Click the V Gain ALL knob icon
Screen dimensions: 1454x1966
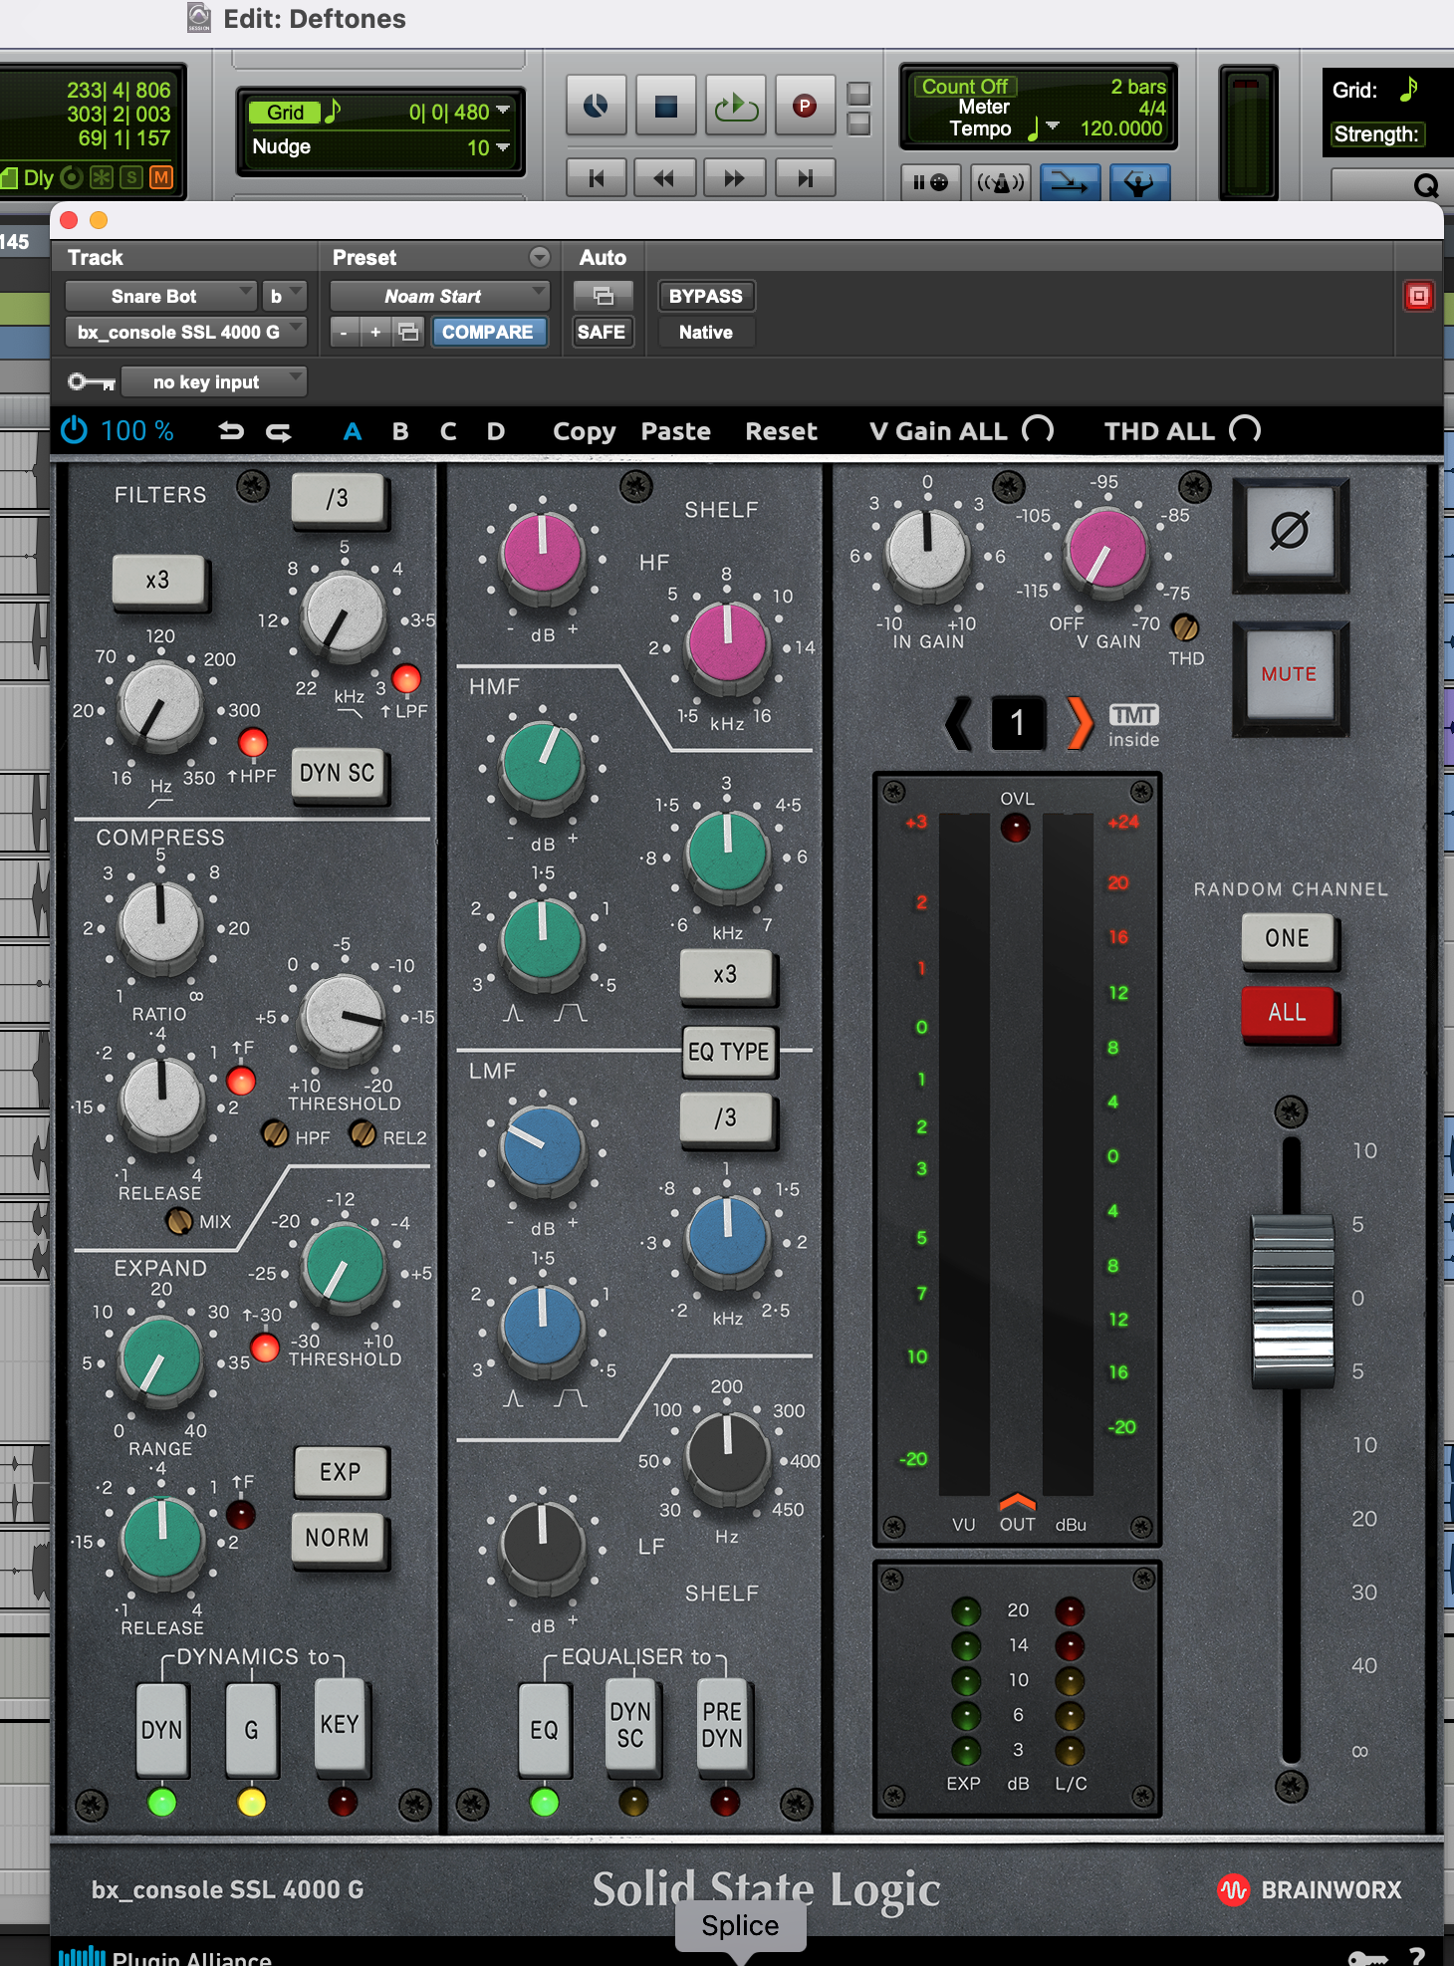click(1038, 430)
